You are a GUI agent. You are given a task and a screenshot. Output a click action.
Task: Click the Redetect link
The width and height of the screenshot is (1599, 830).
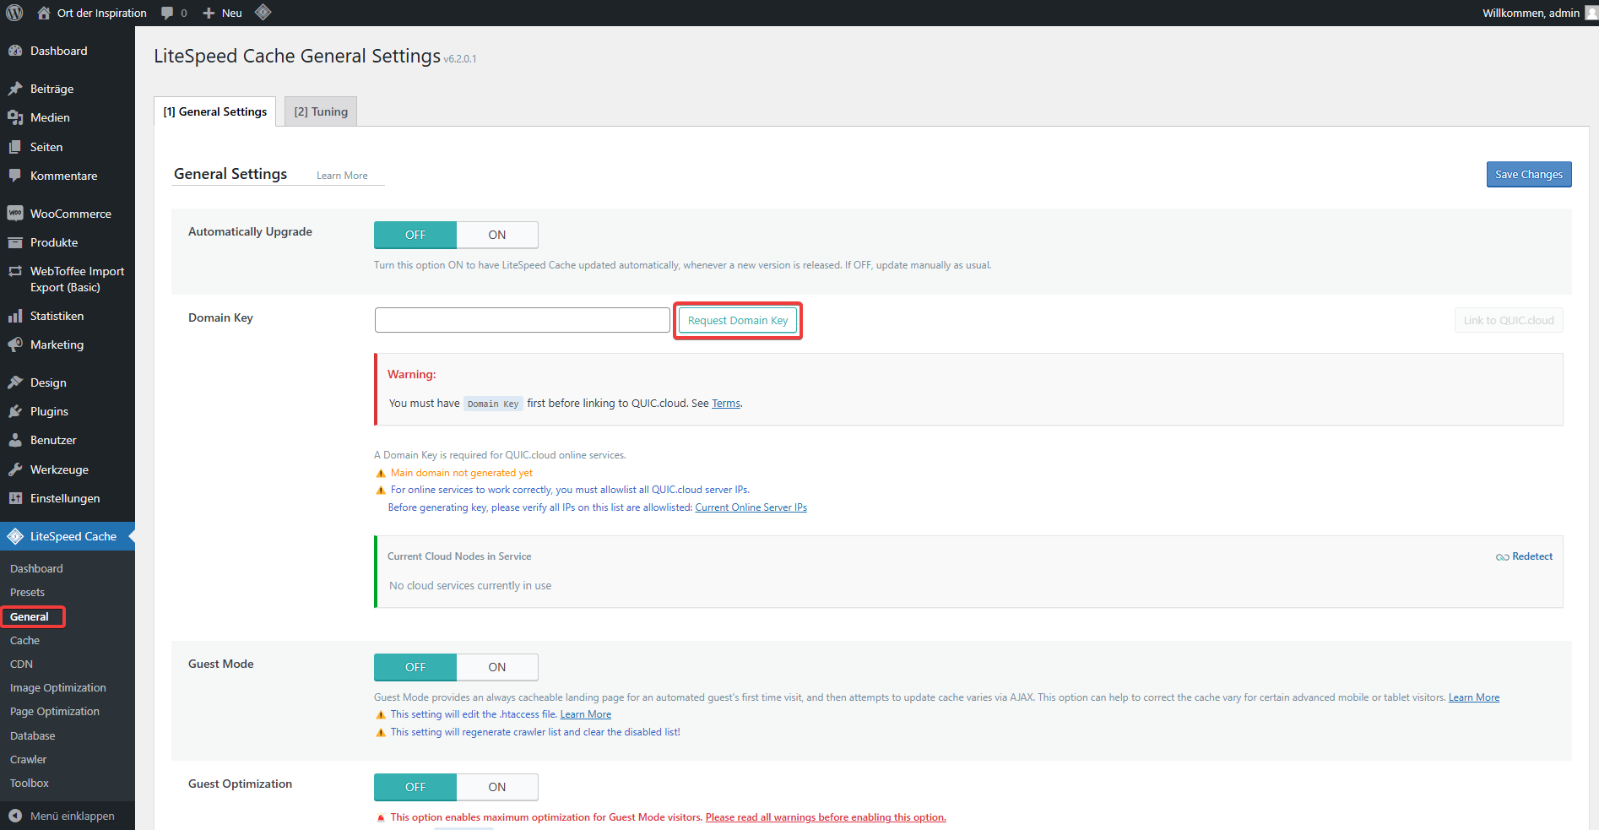(1532, 556)
